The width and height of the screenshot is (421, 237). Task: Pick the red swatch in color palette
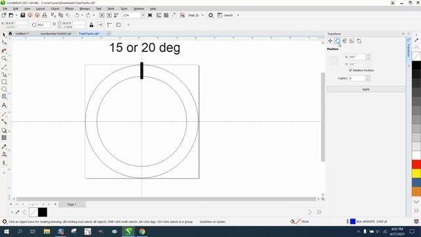pyautogui.click(x=416, y=164)
